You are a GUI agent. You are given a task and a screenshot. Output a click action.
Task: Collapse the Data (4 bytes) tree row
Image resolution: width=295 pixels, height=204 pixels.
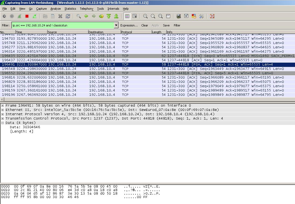point(3,123)
